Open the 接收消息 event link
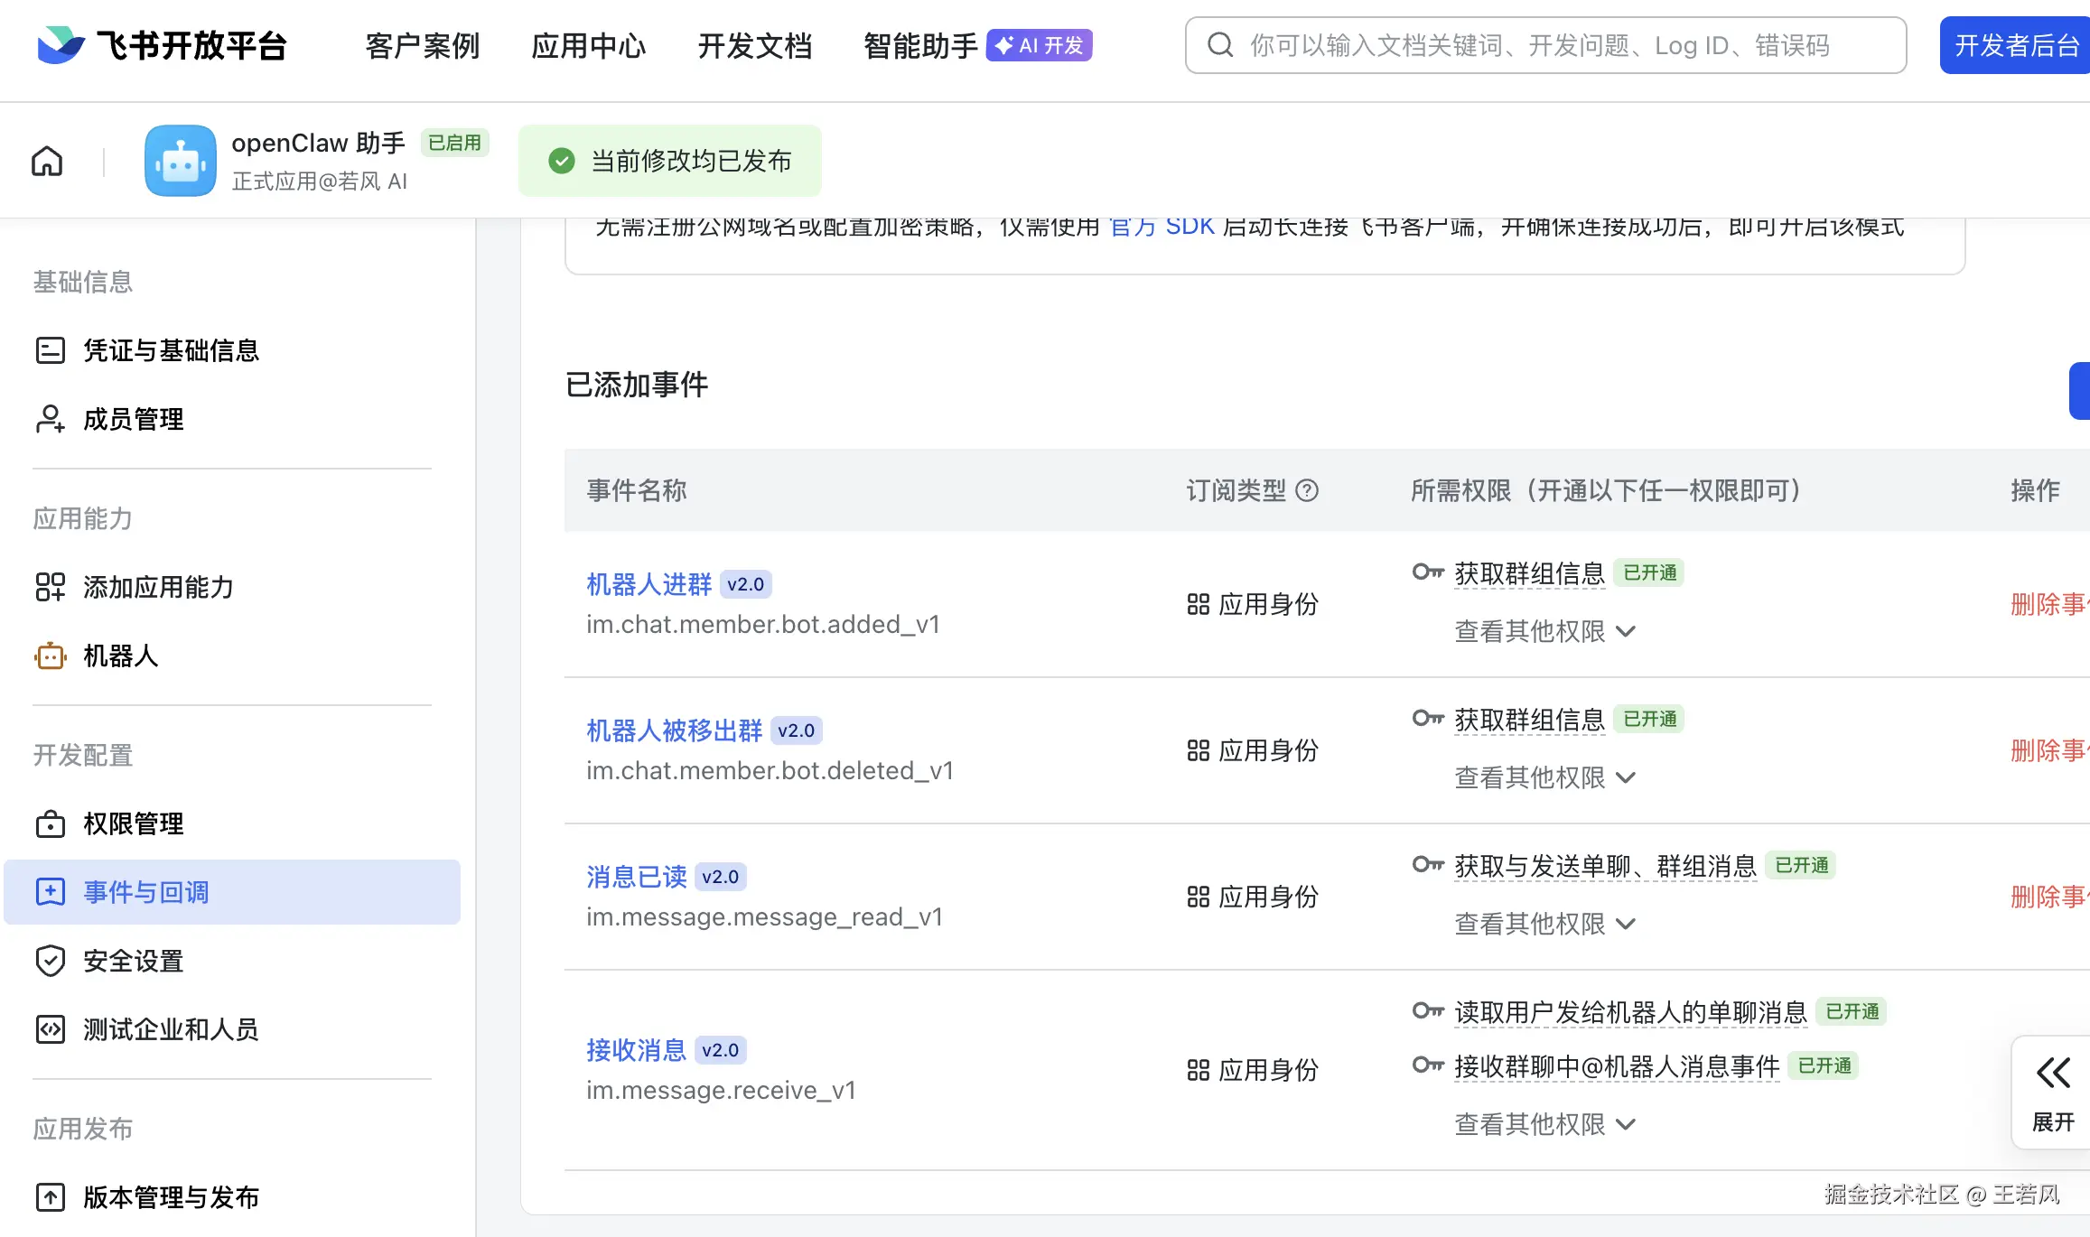The height and width of the screenshot is (1237, 2090). 637,1050
